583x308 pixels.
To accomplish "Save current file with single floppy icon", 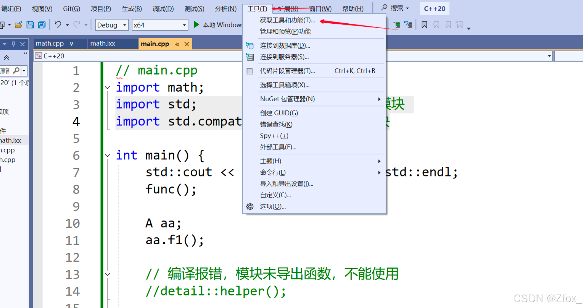I will (x=30, y=25).
